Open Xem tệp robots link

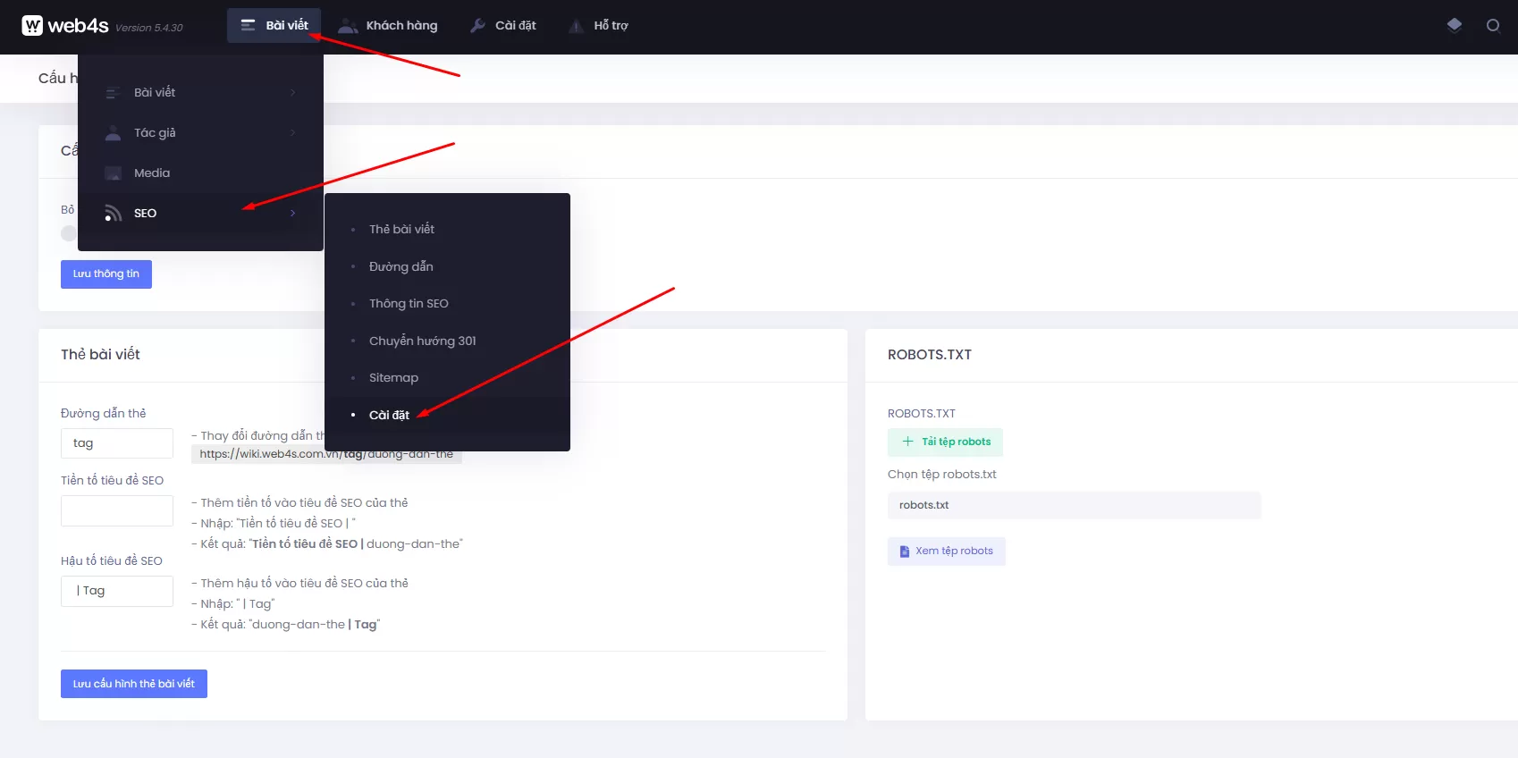[x=946, y=551]
